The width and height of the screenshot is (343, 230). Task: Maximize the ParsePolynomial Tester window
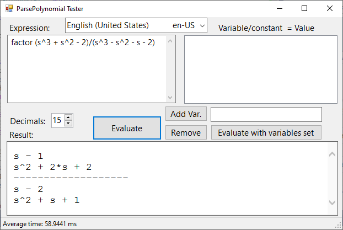pos(304,8)
